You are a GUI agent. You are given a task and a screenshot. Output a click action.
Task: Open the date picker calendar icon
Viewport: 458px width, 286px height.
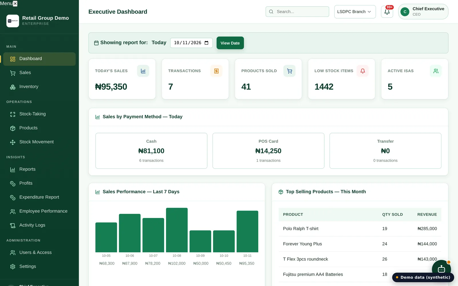click(206, 43)
